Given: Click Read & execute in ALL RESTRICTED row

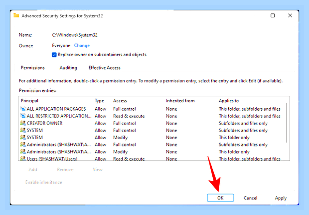Looking at the screenshot, I should pyautogui.click(x=129, y=116).
